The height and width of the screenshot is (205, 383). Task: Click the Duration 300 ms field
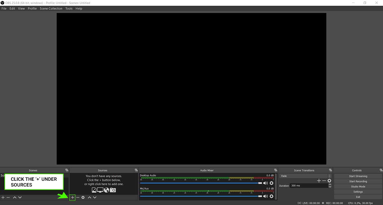pos(309,186)
